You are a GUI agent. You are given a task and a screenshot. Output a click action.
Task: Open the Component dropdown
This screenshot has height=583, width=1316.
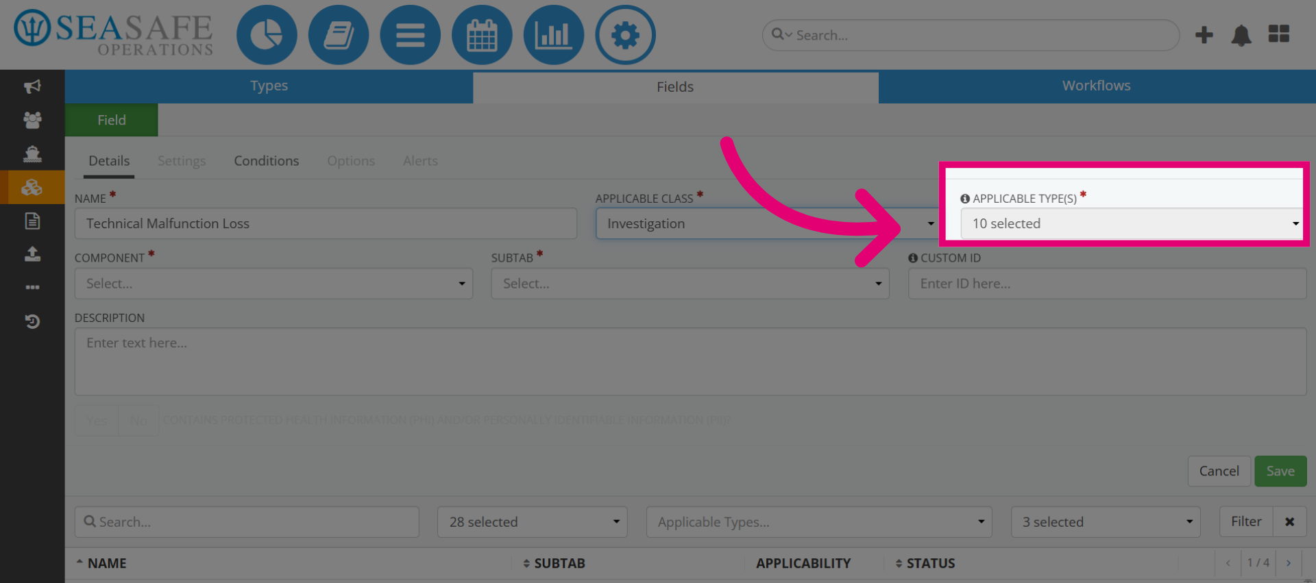[273, 284]
